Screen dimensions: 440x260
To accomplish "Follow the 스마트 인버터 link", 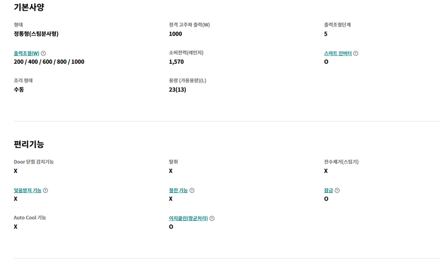I will pyautogui.click(x=338, y=53).
